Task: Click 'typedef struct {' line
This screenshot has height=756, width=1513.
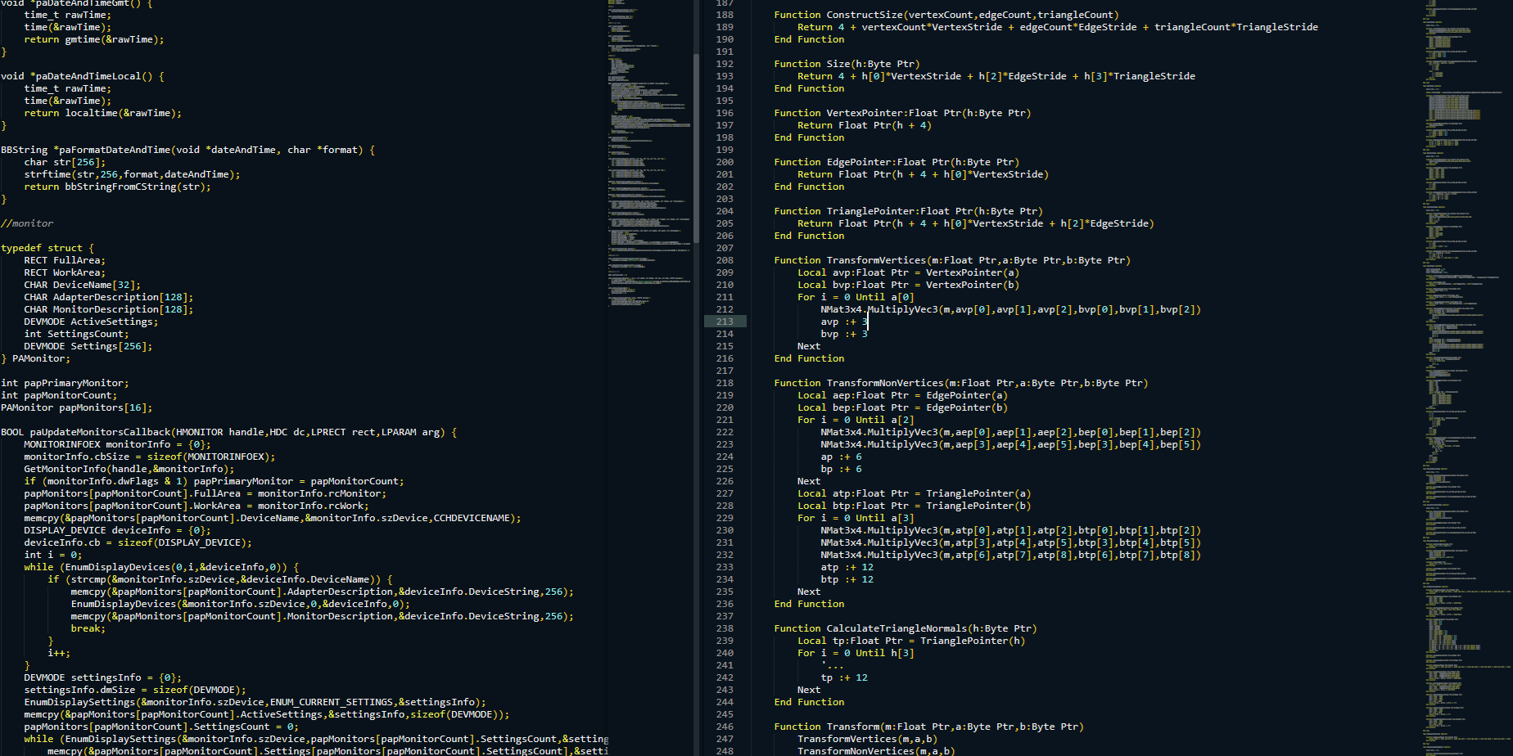Action: [47, 248]
